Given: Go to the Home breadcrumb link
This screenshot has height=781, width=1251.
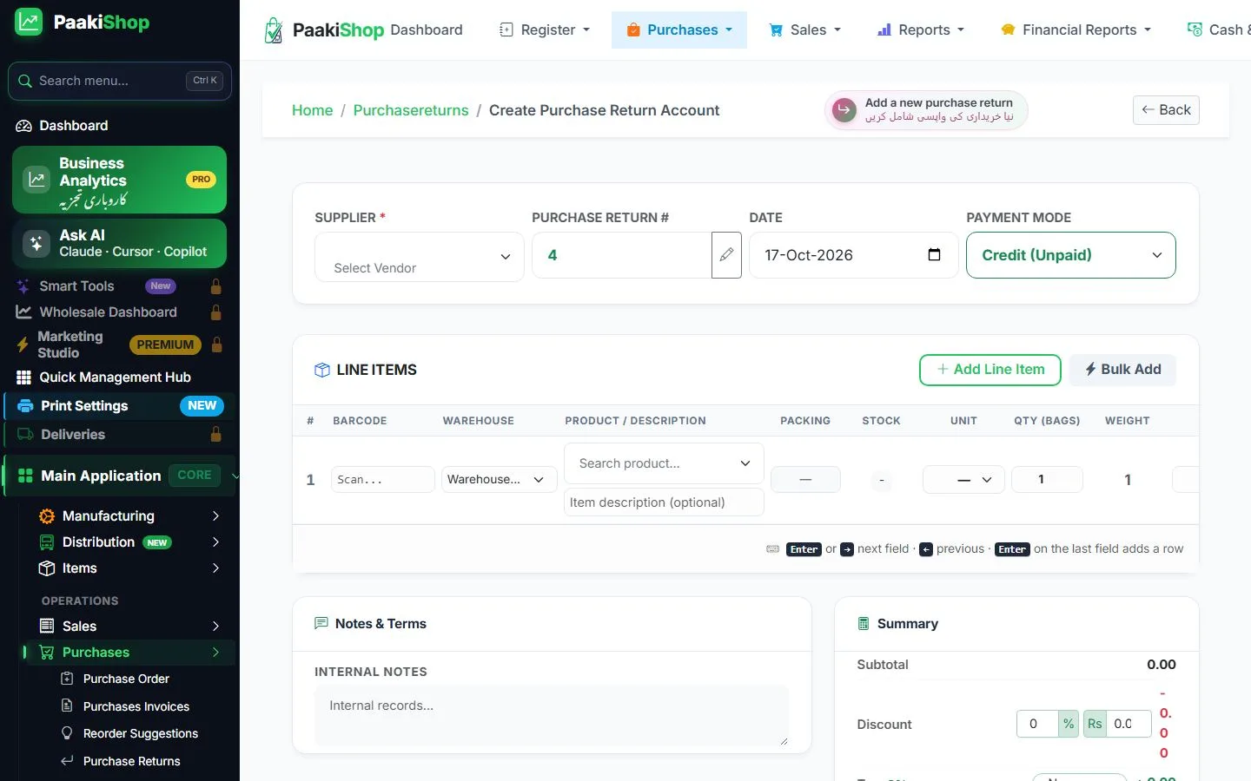Looking at the screenshot, I should 313,110.
